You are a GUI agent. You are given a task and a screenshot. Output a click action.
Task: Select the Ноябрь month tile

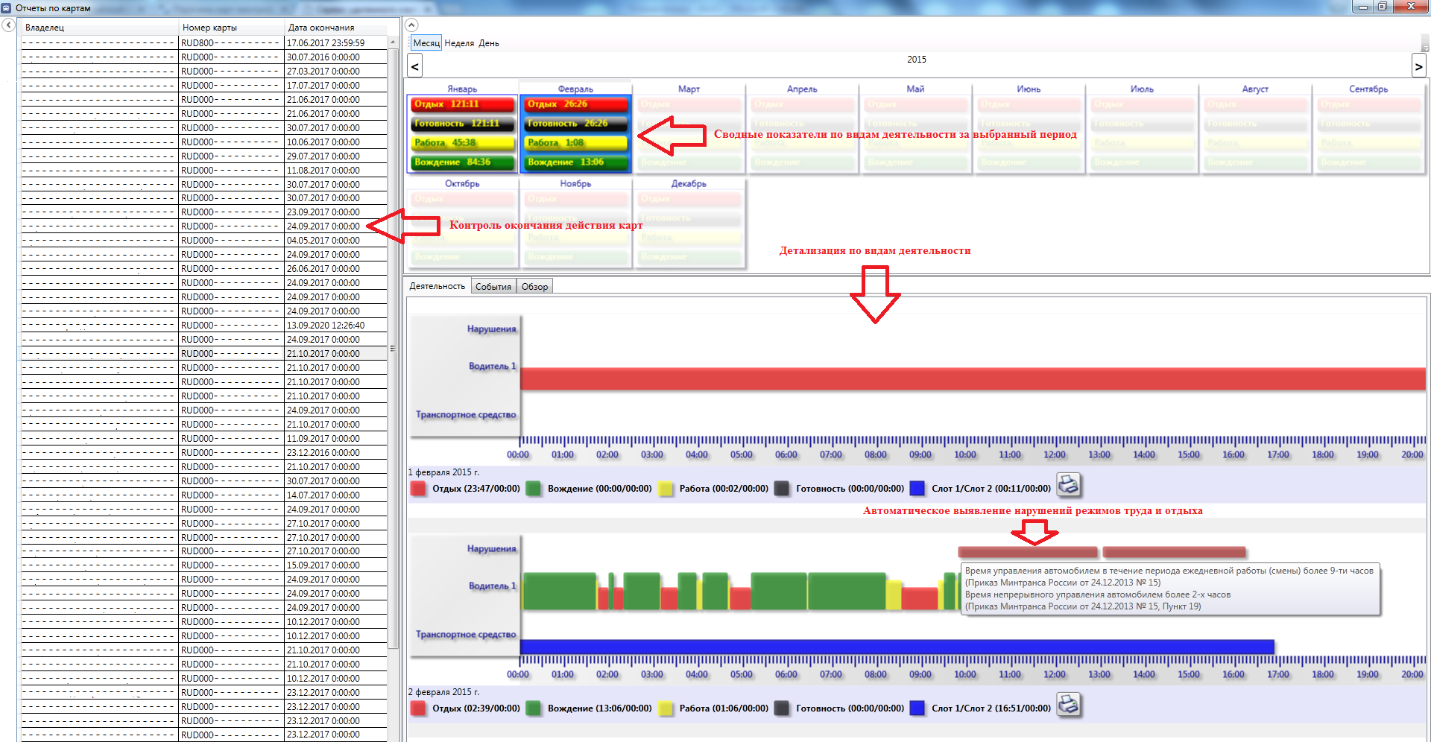(x=576, y=223)
